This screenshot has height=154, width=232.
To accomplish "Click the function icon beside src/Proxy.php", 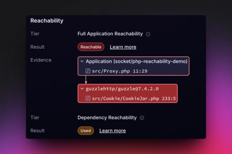I will click(88, 71).
